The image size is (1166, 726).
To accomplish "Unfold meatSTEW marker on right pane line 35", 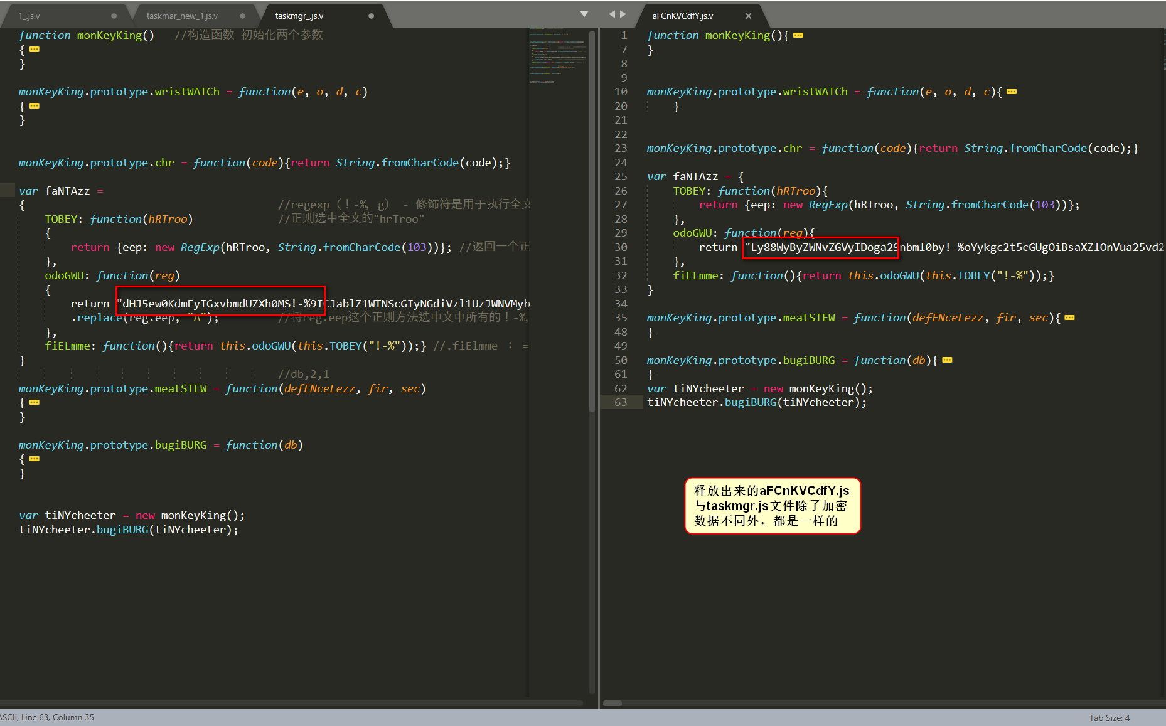I will pyautogui.click(x=1070, y=318).
